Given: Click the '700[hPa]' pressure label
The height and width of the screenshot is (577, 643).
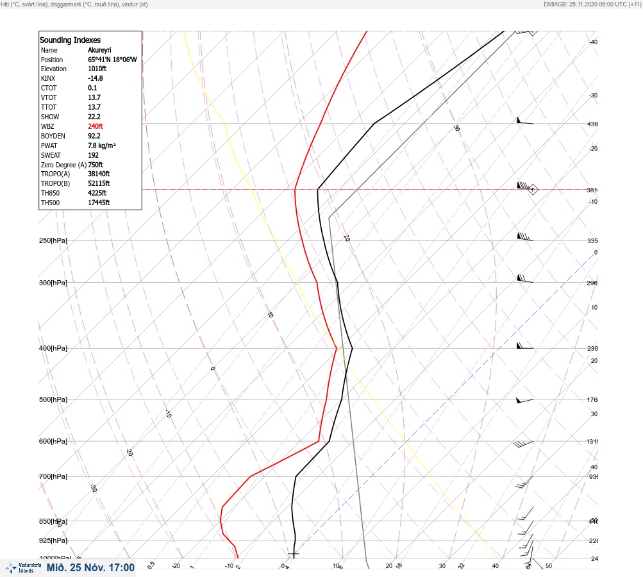Looking at the screenshot, I should (53, 476).
